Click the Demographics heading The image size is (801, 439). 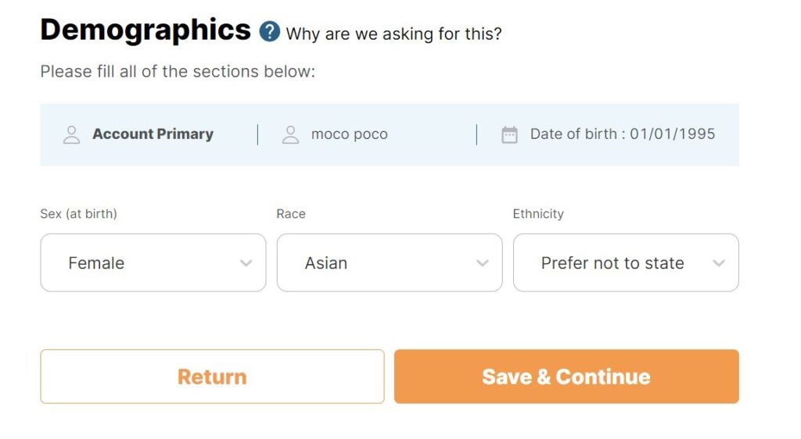pos(145,30)
